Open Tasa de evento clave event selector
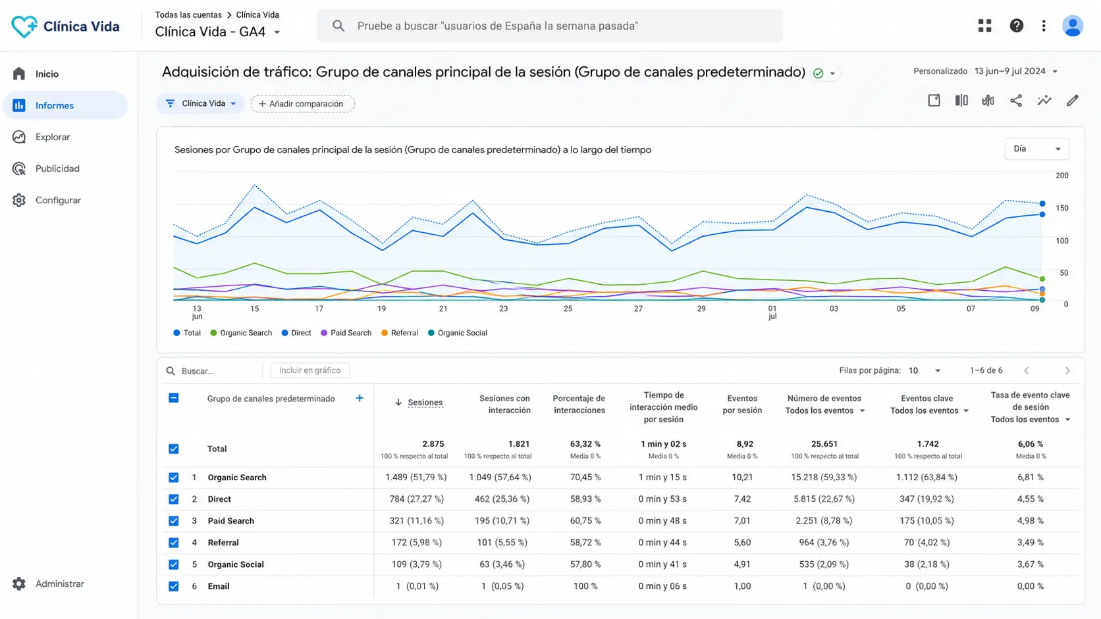 tap(1031, 419)
